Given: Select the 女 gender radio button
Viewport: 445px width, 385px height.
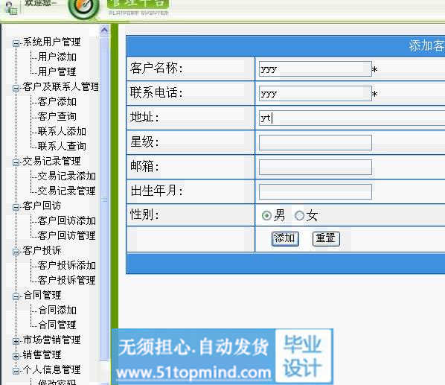Looking at the screenshot, I should pos(299,215).
